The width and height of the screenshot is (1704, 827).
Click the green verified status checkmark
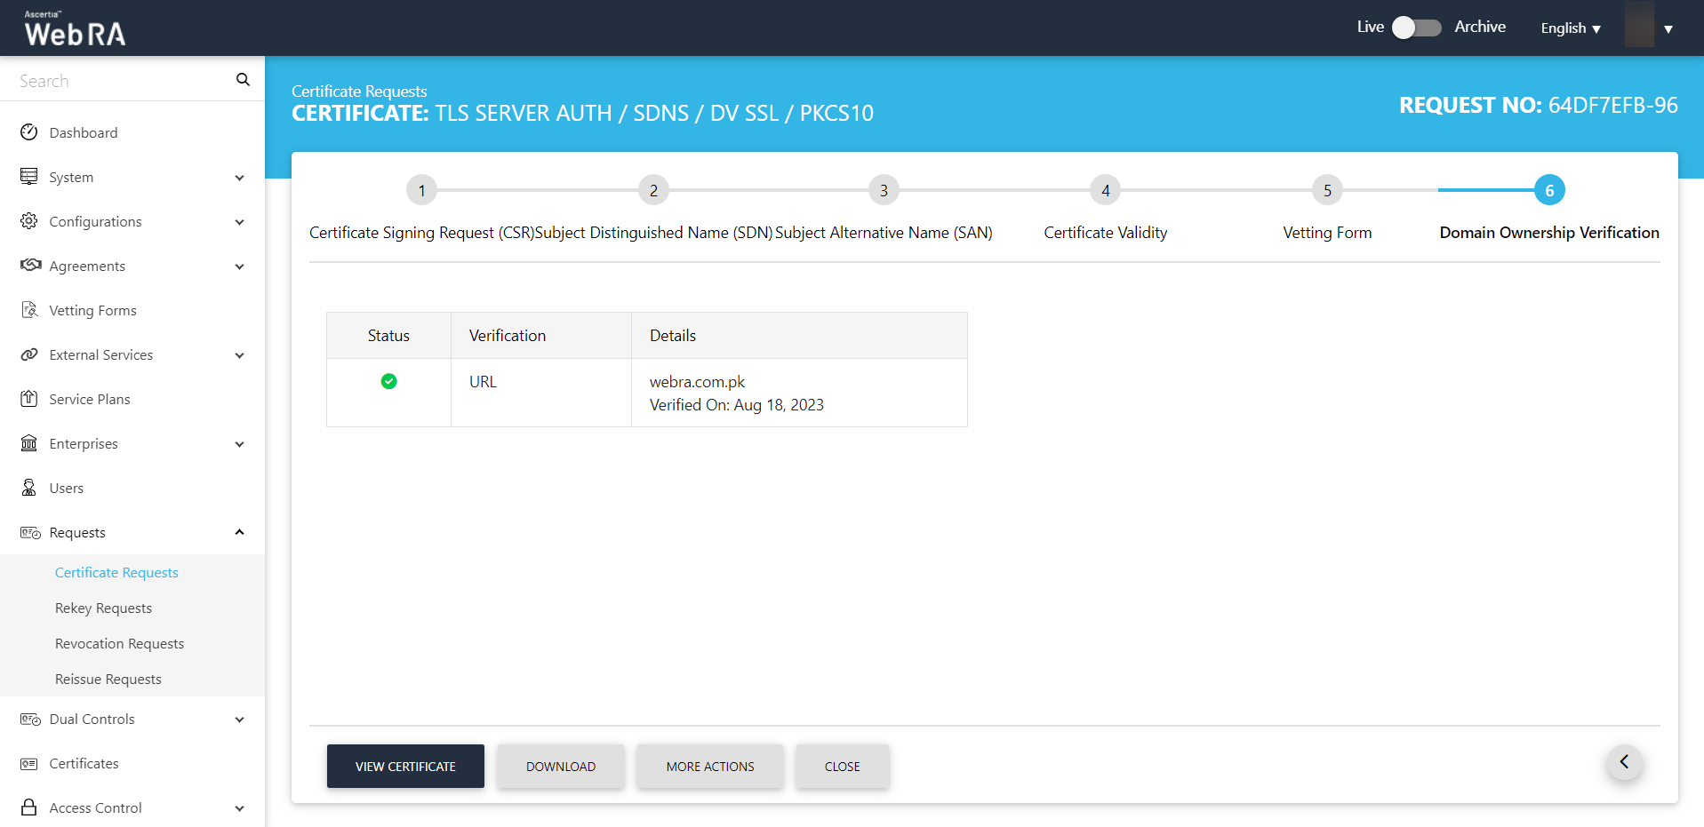(x=388, y=381)
